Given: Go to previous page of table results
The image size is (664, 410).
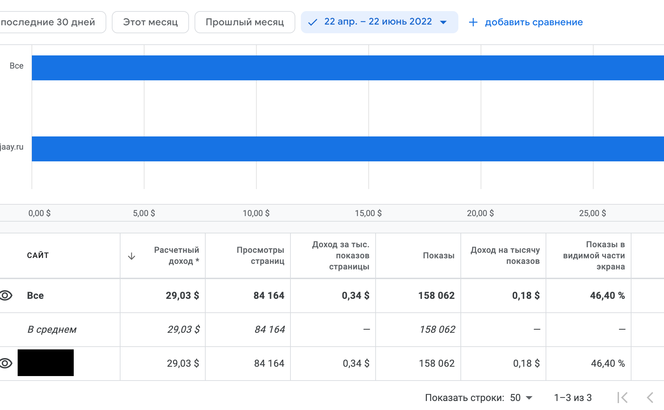Looking at the screenshot, I should 650,398.
